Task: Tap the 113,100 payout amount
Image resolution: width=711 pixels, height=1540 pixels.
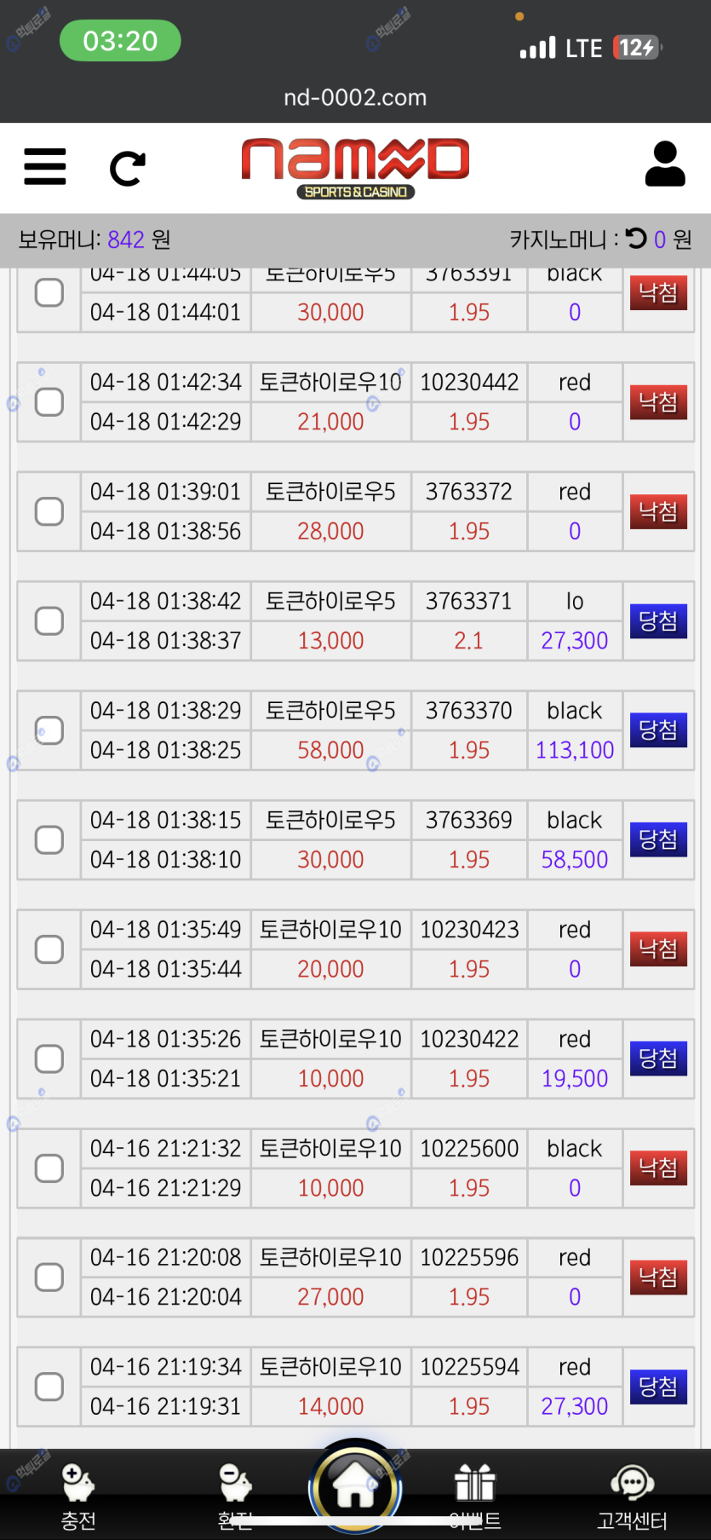Action: click(575, 750)
